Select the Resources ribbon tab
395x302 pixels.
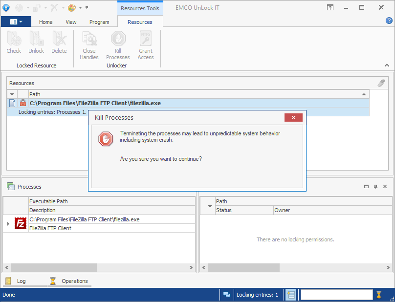[x=140, y=22]
